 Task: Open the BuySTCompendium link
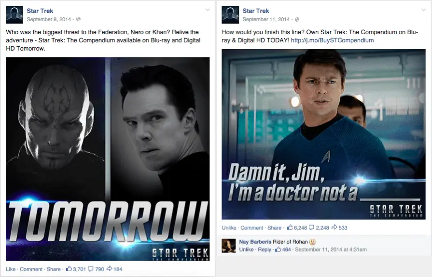point(332,40)
